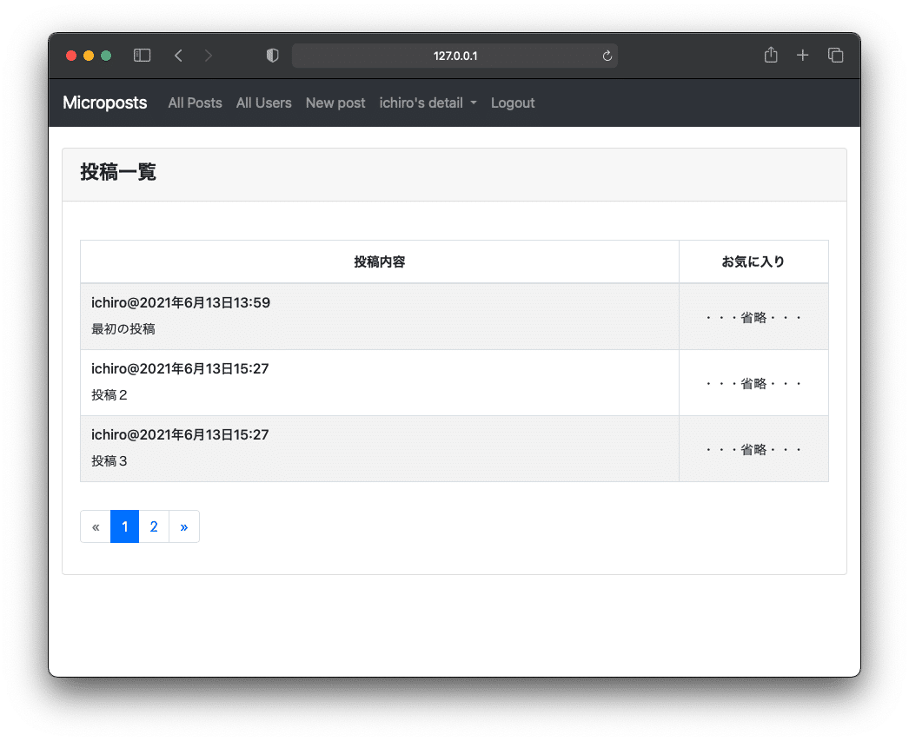Viewport: 909px width, 741px height.
Task: Select the お気に入り column header
Action: click(x=753, y=261)
